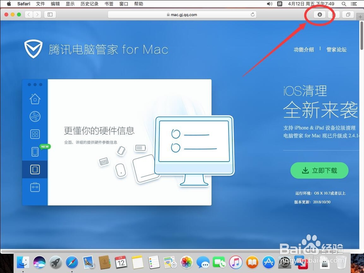Image resolution: width=364 pixels, height=273 pixels.
Task: Launch Siri from the Dock
Action: pyautogui.click(x=39, y=262)
